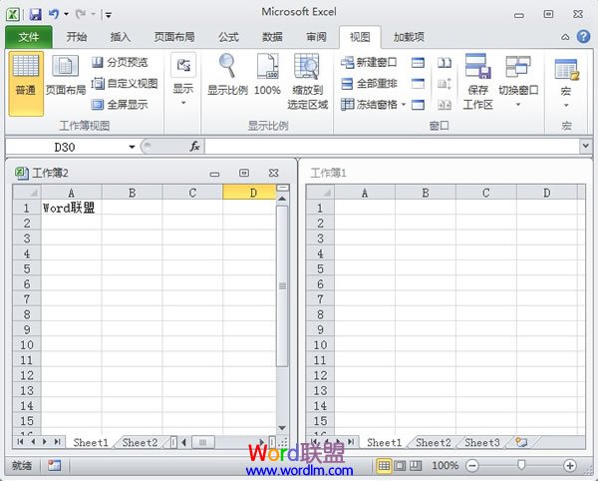Click the Split window icon
This screenshot has height=481, width=598.
(x=418, y=62)
